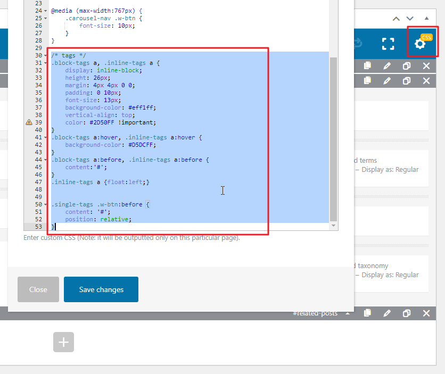
Task: Click the editor scrollbar down arrow
Action: click(333, 226)
